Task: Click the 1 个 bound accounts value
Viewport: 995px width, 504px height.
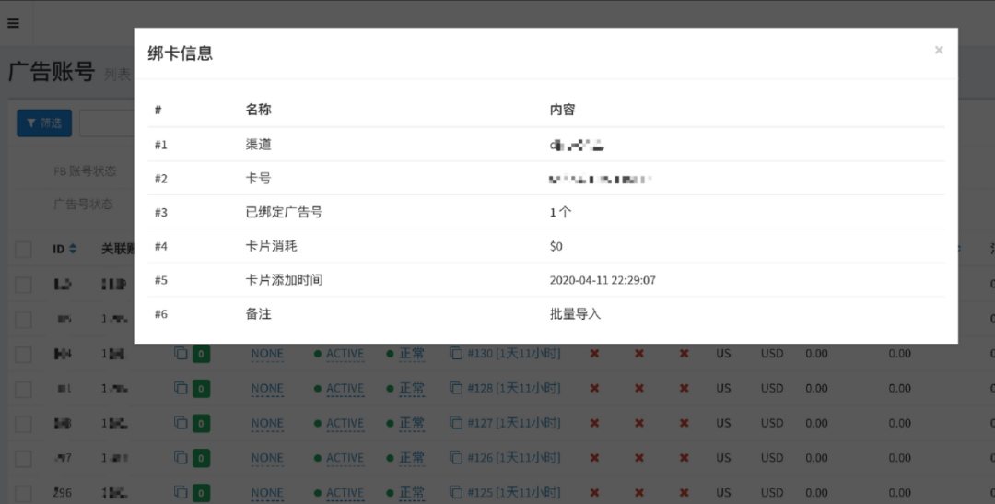Action: click(x=560, y=212)
